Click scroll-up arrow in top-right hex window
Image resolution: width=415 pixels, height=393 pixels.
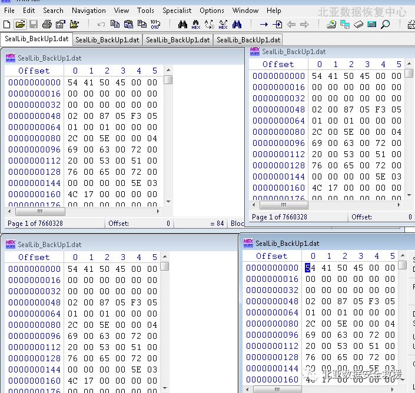409,64
